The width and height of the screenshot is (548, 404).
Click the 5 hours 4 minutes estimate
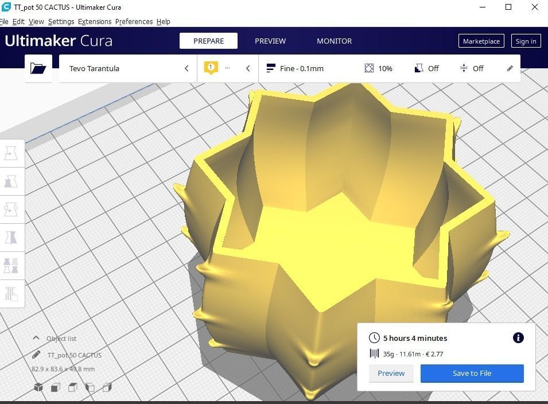tap(415, 338)
